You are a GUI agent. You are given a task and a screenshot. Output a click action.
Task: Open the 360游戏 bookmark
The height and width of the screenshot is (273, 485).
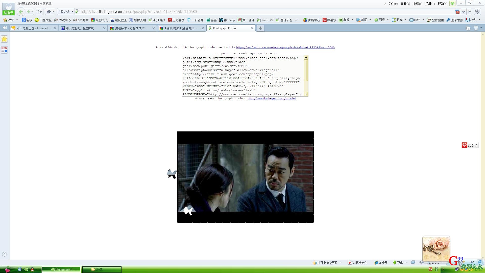tap(81, 20)
